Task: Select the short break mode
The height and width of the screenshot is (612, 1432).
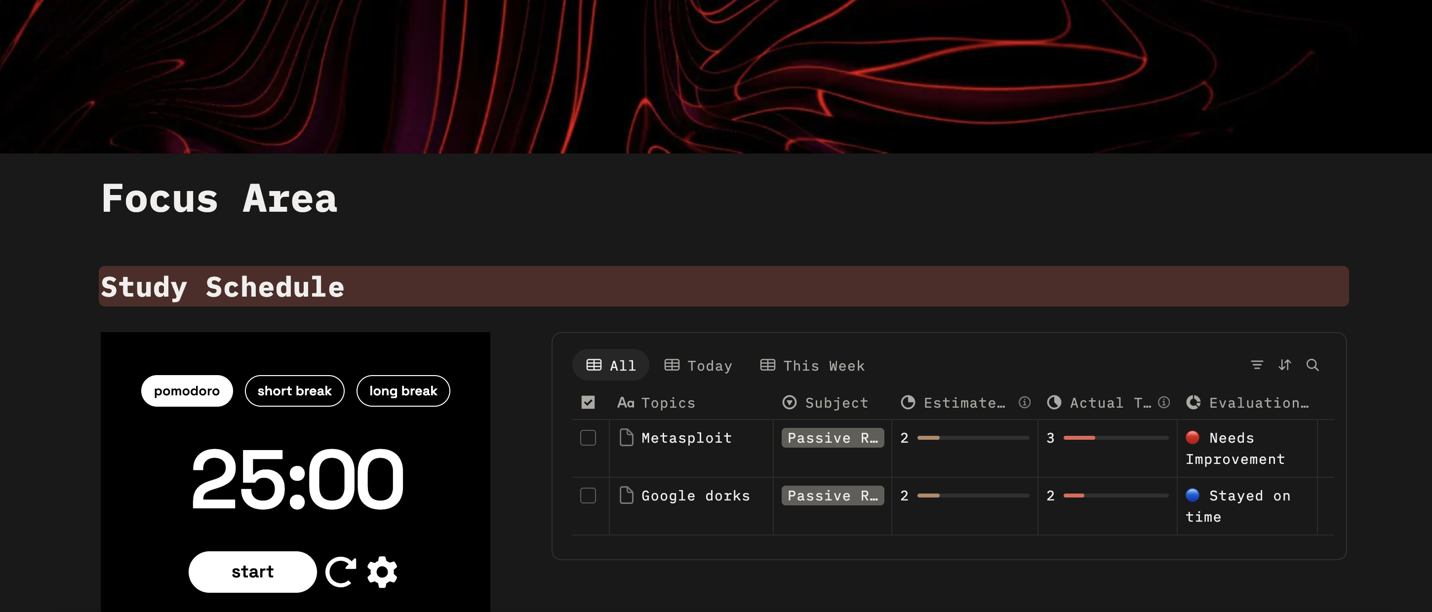Action: [295, 391]
